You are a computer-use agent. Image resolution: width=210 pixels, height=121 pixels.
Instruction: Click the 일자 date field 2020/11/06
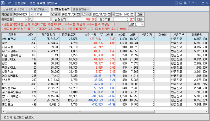pos(69,14)
